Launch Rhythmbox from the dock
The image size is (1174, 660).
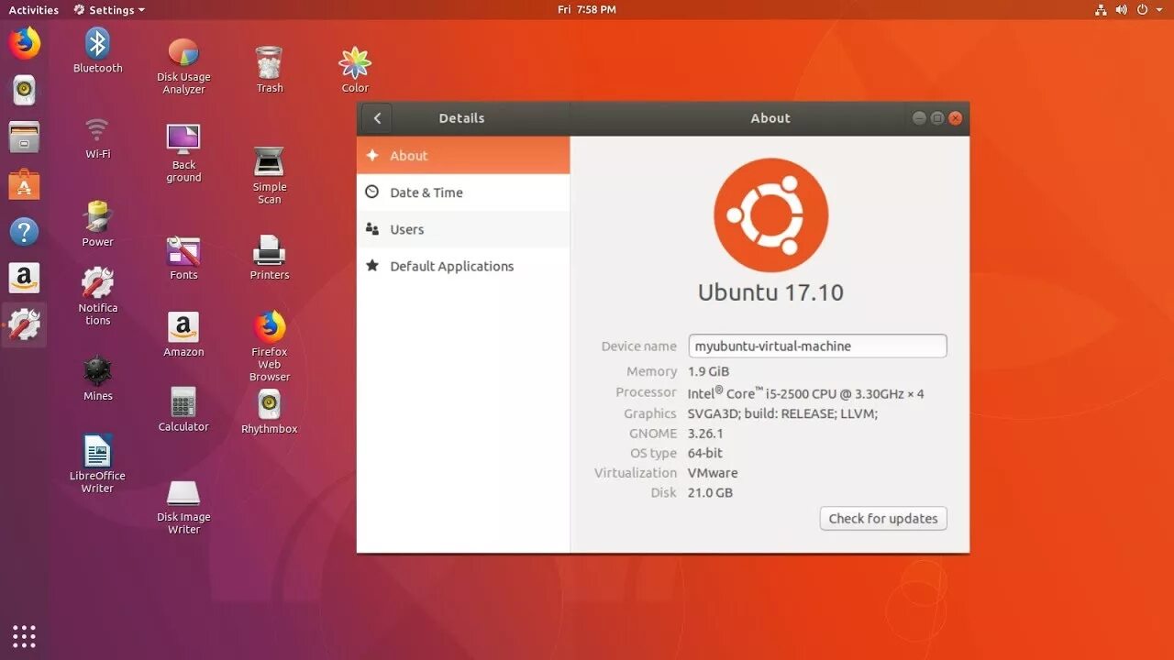pyautogui.click(x=25, y=90)
